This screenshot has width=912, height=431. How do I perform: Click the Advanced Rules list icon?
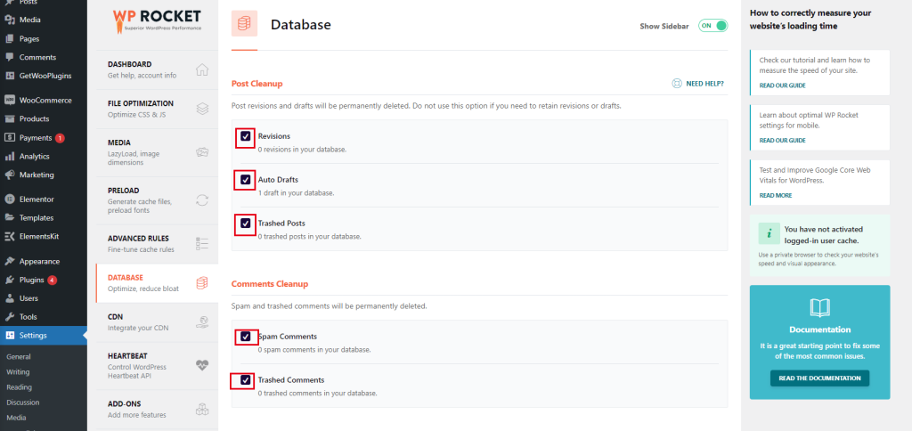pos(202,244)
